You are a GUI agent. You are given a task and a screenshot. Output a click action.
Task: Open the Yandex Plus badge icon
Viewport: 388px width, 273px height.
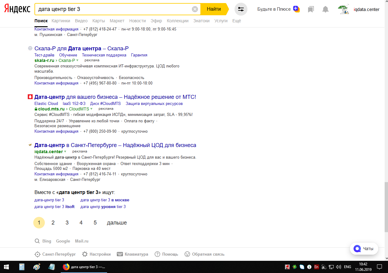click(x=296, y=9)
